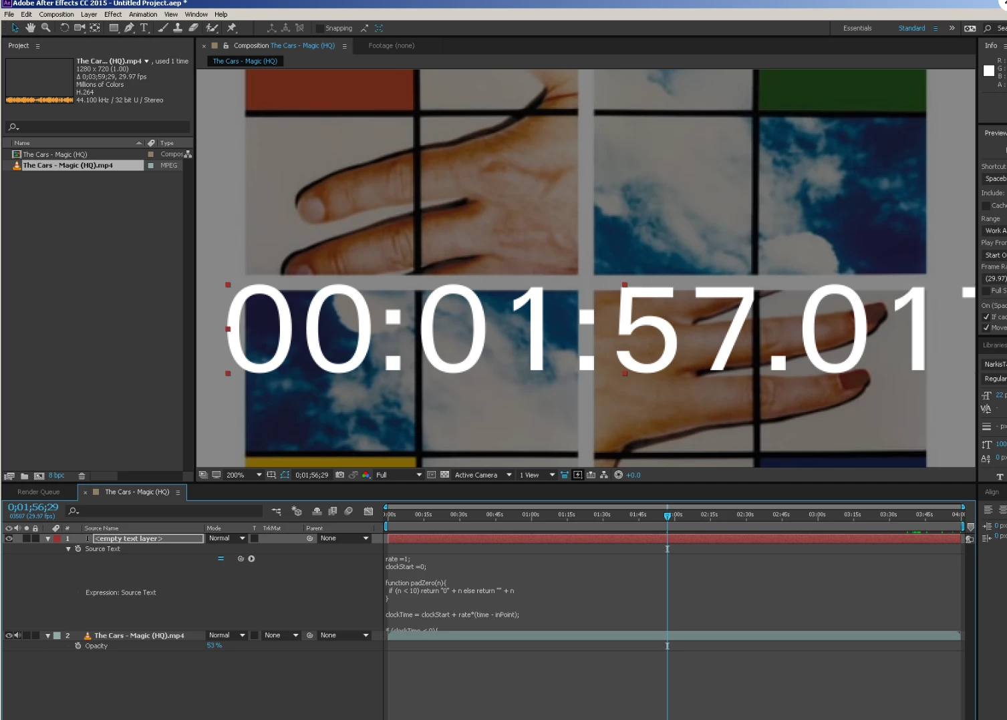Open the Full resolution dropdown
Screen dimensions: 1007x720
coord(398,475)
